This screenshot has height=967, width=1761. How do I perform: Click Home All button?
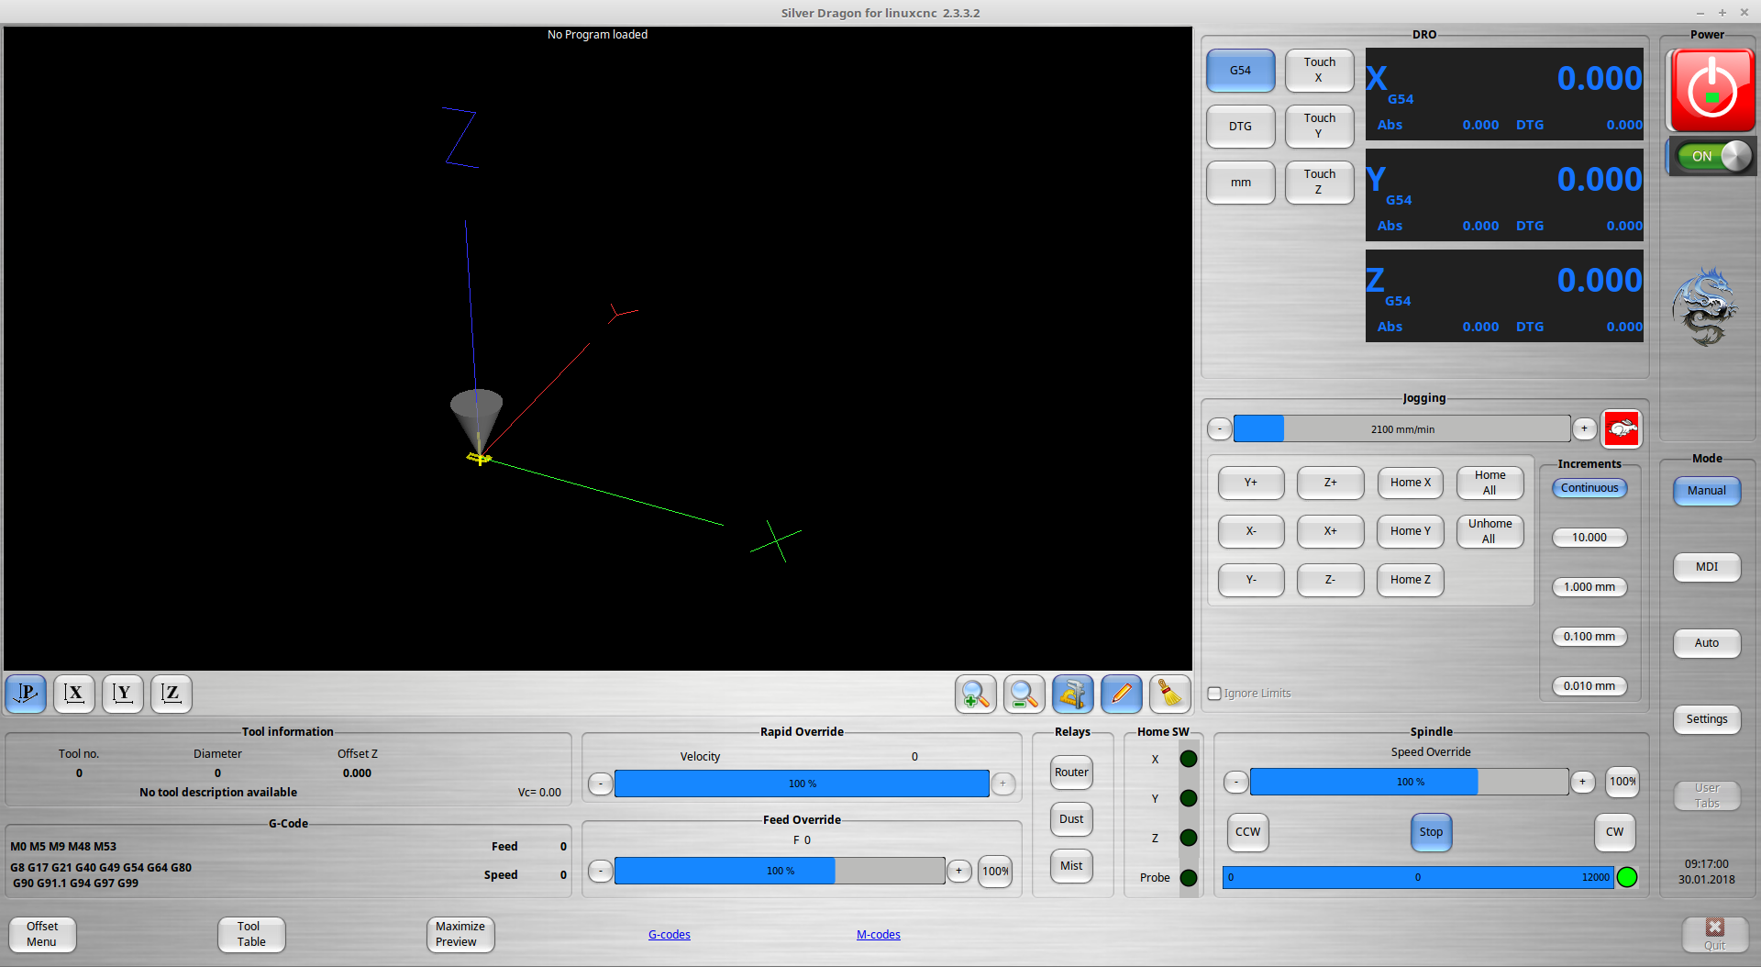point(1490,483)
